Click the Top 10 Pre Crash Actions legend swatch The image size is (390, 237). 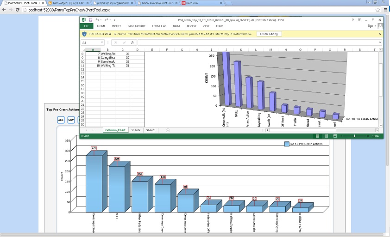click(287, 144)
